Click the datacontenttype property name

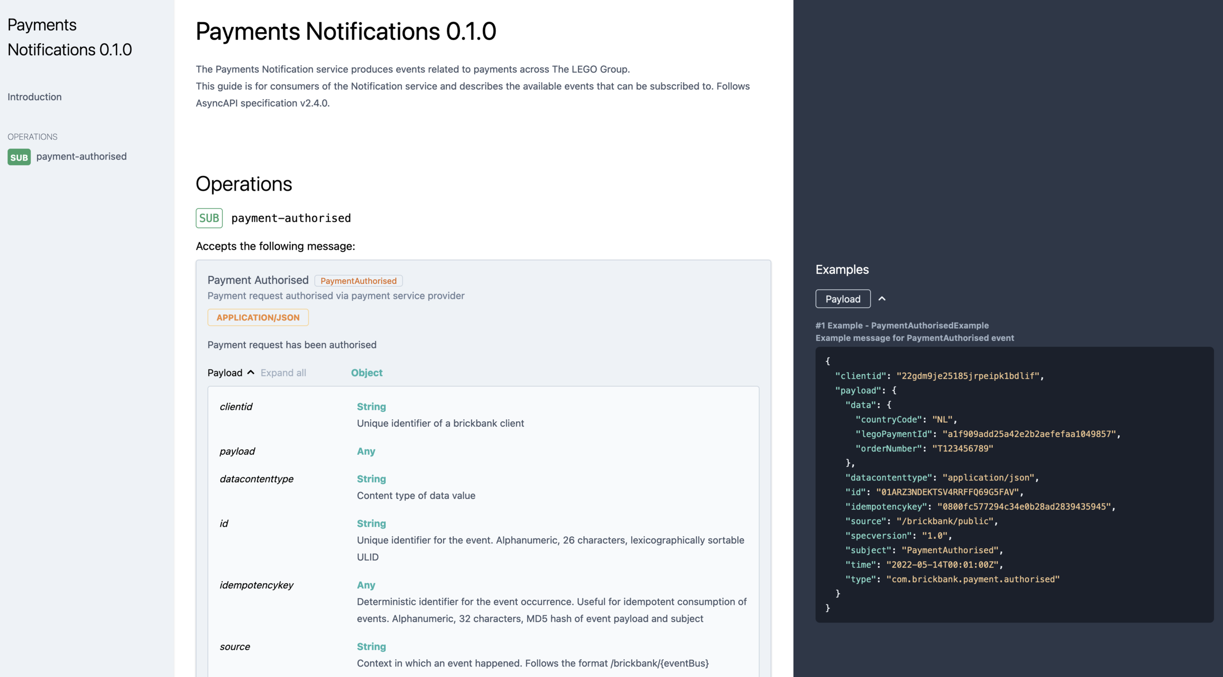click(256, 479)
